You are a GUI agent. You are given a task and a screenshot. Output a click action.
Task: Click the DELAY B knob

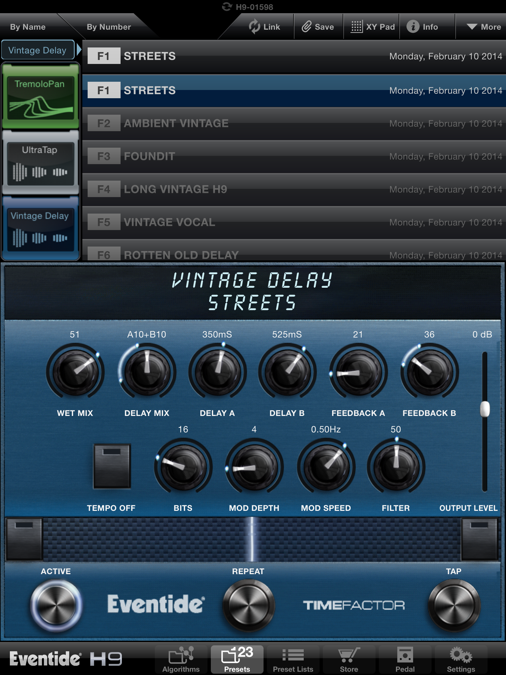tap(287, 372)
